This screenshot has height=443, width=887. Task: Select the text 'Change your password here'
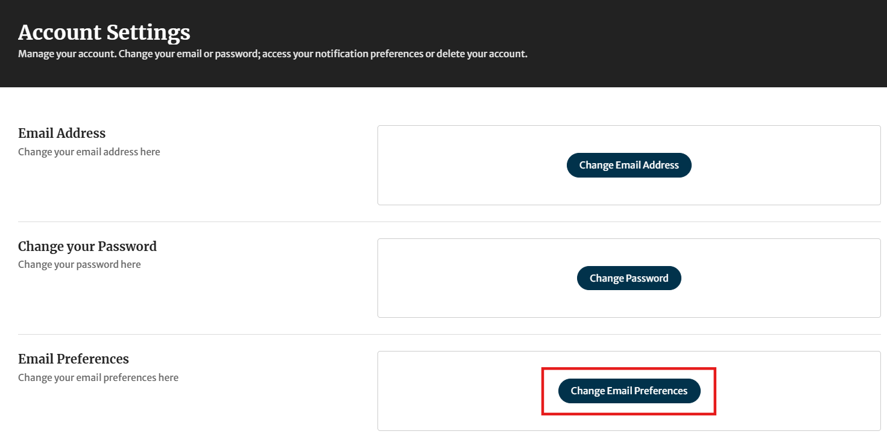pyautogui.click(x=79, y=264)
